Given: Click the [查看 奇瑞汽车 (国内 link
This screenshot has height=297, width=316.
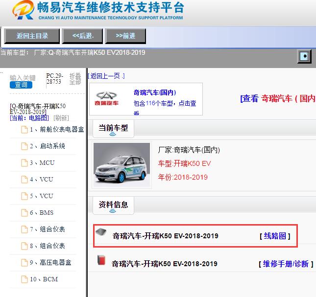Looking at the screenshot, I should click(x=278, y=99).
